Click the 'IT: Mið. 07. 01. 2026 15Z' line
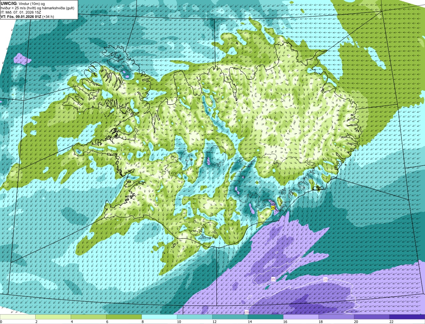Image resolution: width=425 pixels, height=324 pixels. coord(20,12)
